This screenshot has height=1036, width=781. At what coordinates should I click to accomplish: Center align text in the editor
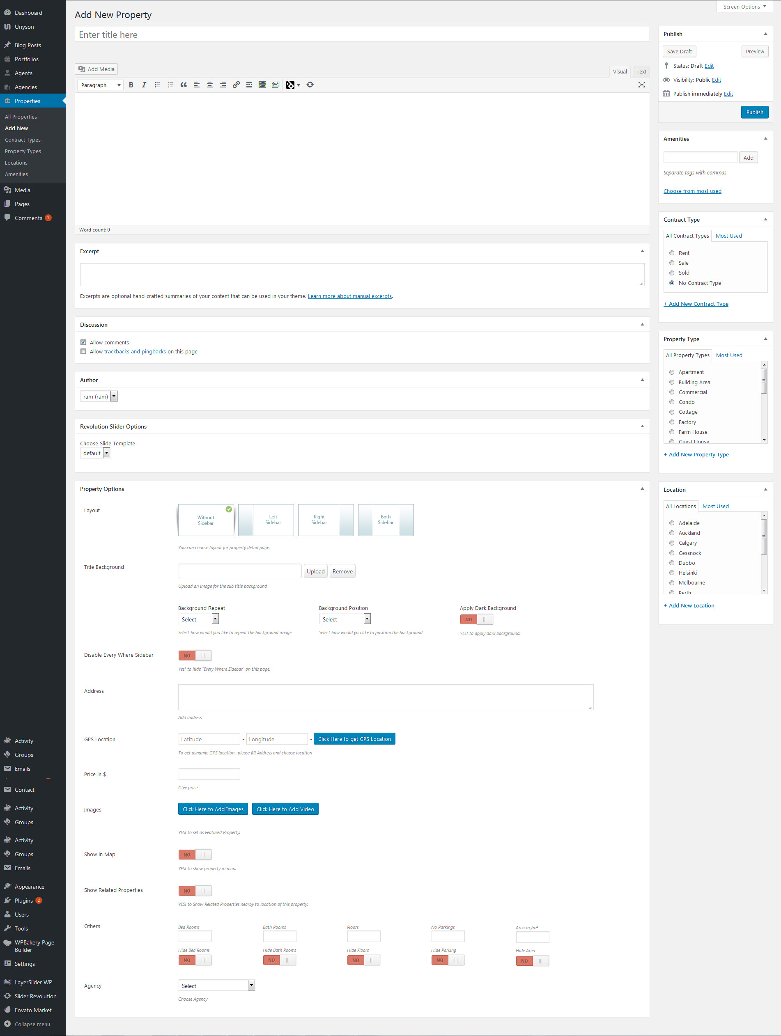click(x=210, y=85)
